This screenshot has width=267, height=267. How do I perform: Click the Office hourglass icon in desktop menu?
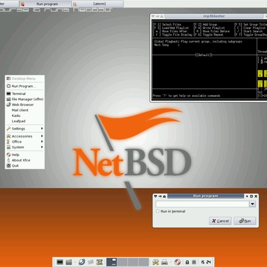[8, 142]
